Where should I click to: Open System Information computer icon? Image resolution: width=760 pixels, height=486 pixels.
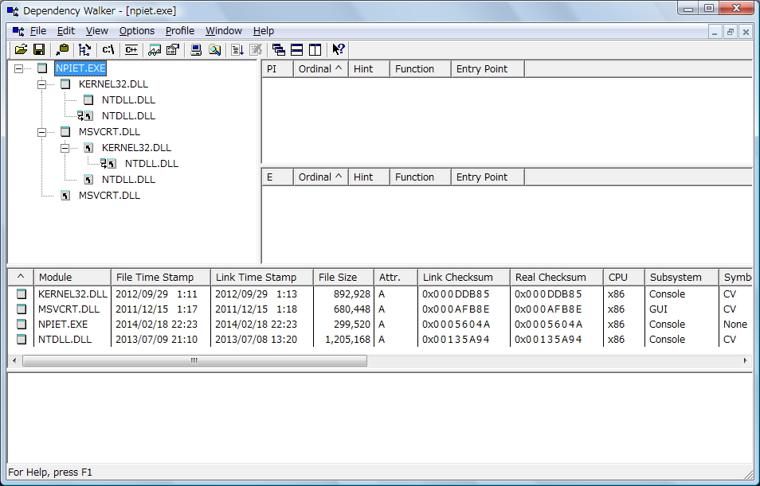coord(196,49)
